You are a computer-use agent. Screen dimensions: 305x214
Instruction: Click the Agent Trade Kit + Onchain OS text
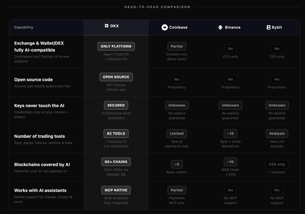116,56
